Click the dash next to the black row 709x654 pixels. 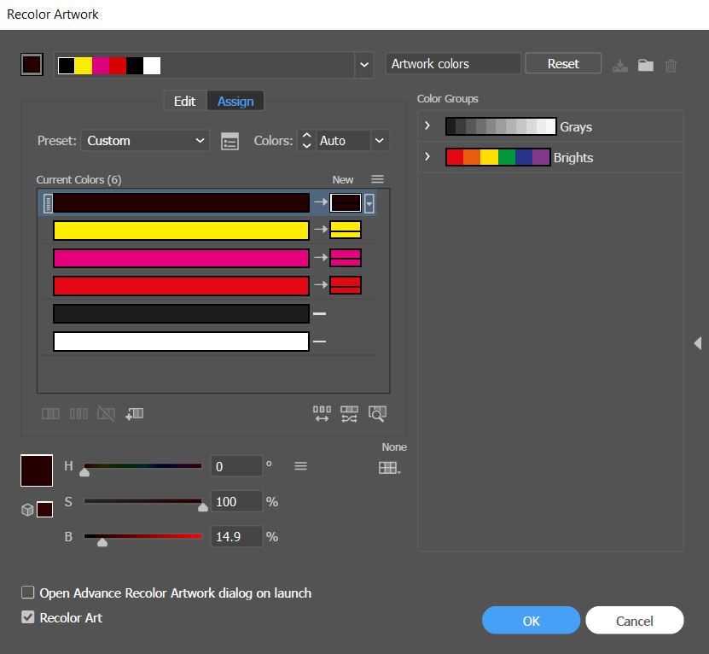click(319, 313)
